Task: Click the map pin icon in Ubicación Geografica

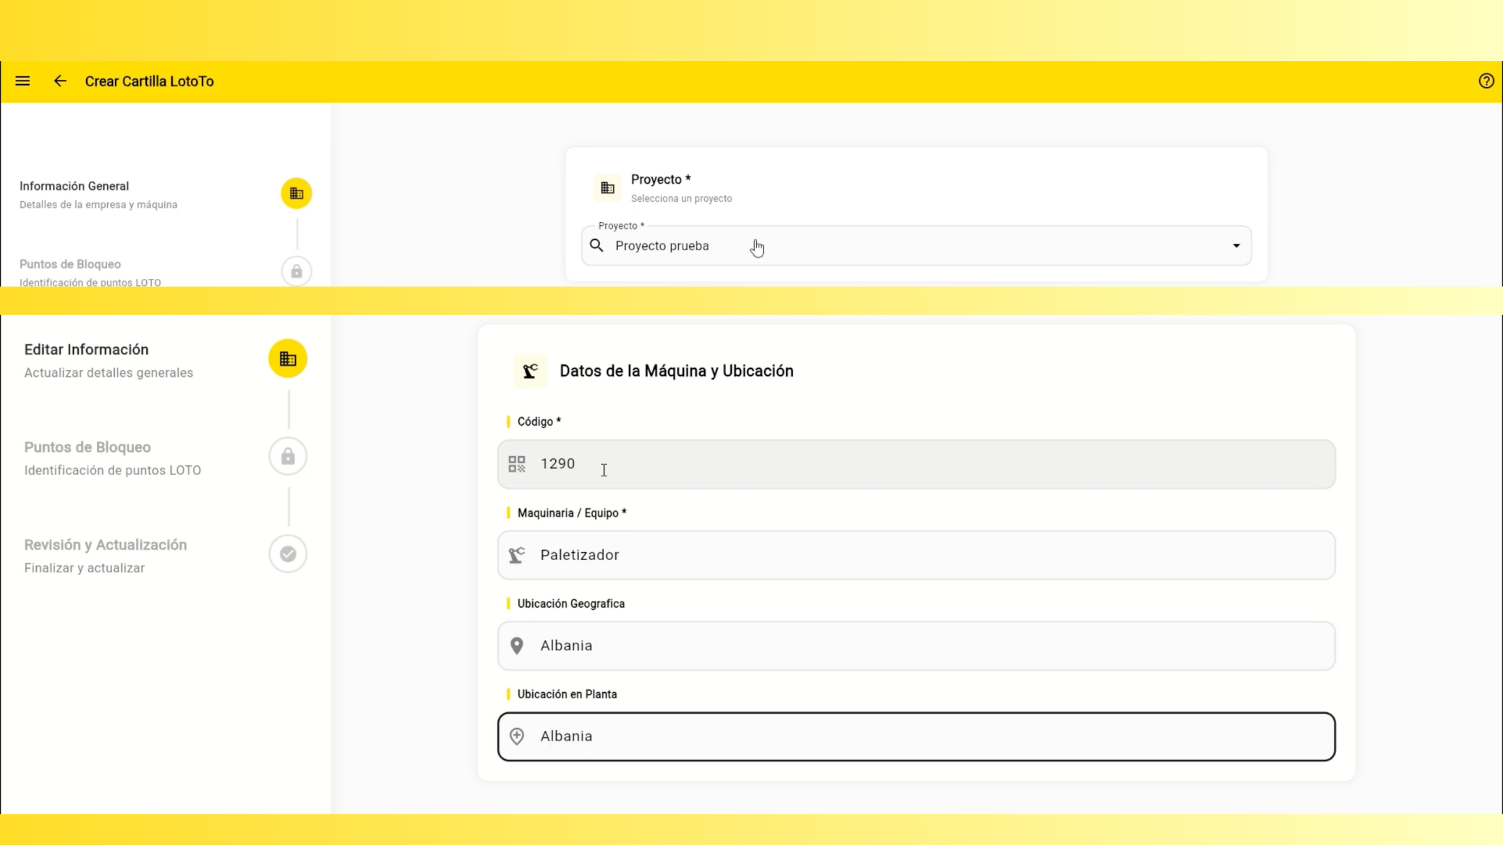Action: 517,646
